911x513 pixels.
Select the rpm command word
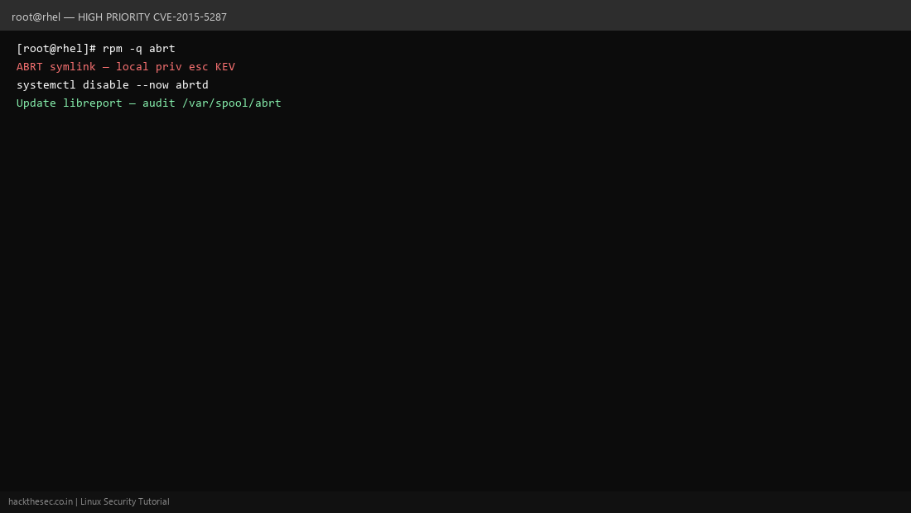(113, 48)
